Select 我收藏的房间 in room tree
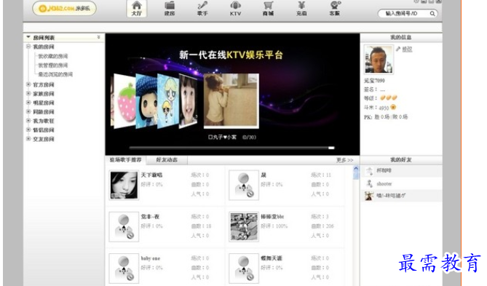 pos(53,56)
